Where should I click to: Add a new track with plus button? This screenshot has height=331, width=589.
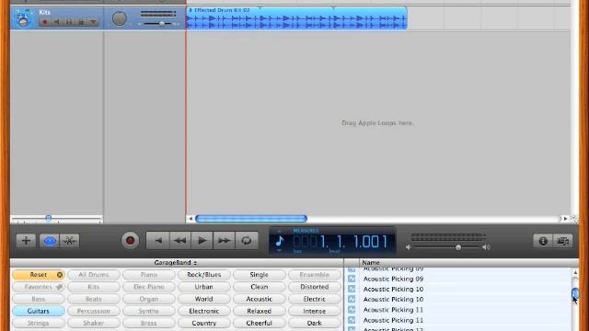(x=26, y=241)
